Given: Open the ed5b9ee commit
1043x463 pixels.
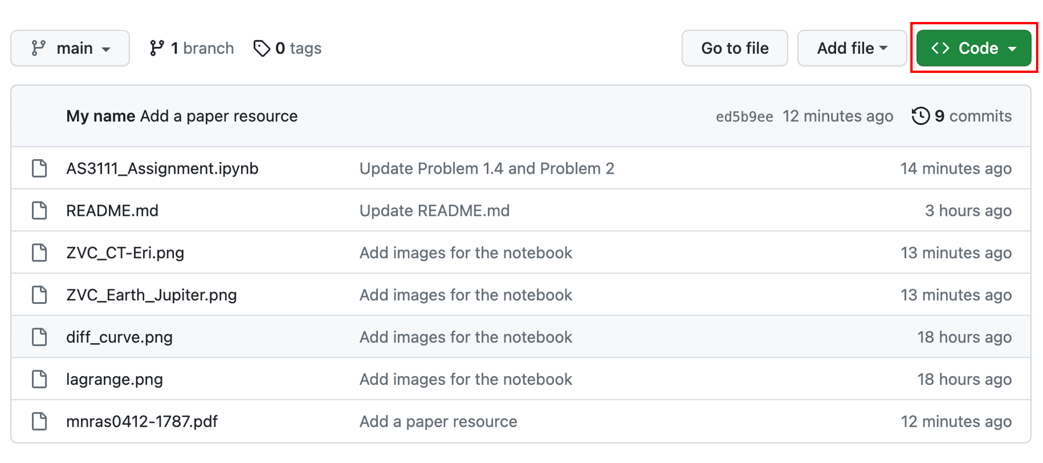Looking at the screenshot, I should click(743, 116).
